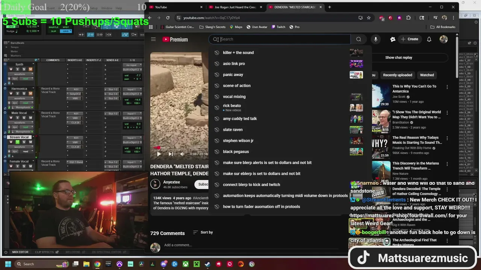Open the Windows Start menu
The height and width of the screenshot is (270, 481).
(8, 264)
